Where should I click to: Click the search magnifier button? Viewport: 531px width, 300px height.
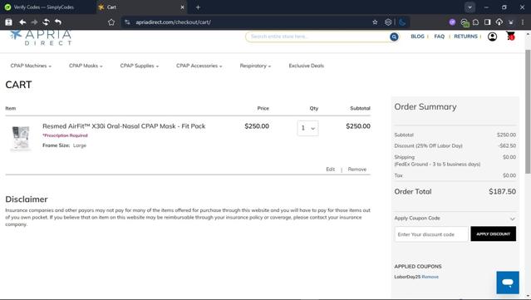[x=394, y=37]
